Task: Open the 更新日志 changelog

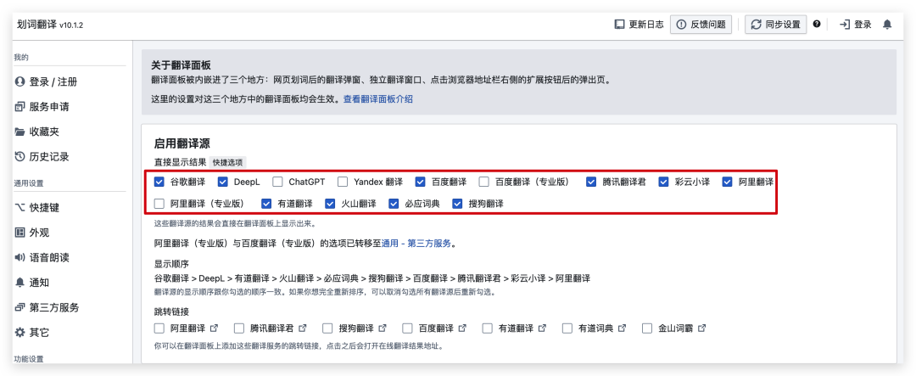Action: click(639, 25)
